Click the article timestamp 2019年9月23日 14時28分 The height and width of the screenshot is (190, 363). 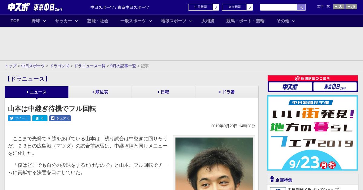pyautogui.click(x=233, y=126)
